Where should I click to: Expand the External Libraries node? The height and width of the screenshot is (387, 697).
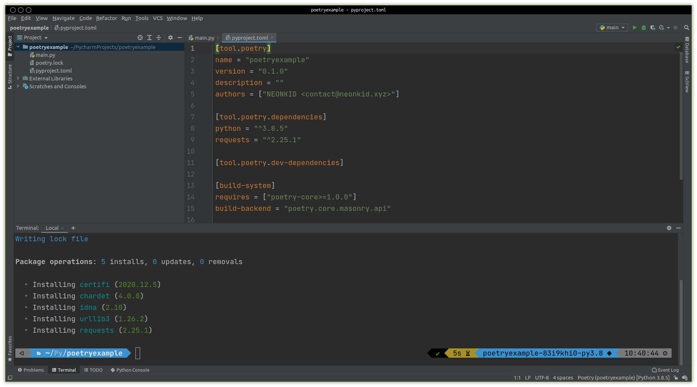point(18,78)
